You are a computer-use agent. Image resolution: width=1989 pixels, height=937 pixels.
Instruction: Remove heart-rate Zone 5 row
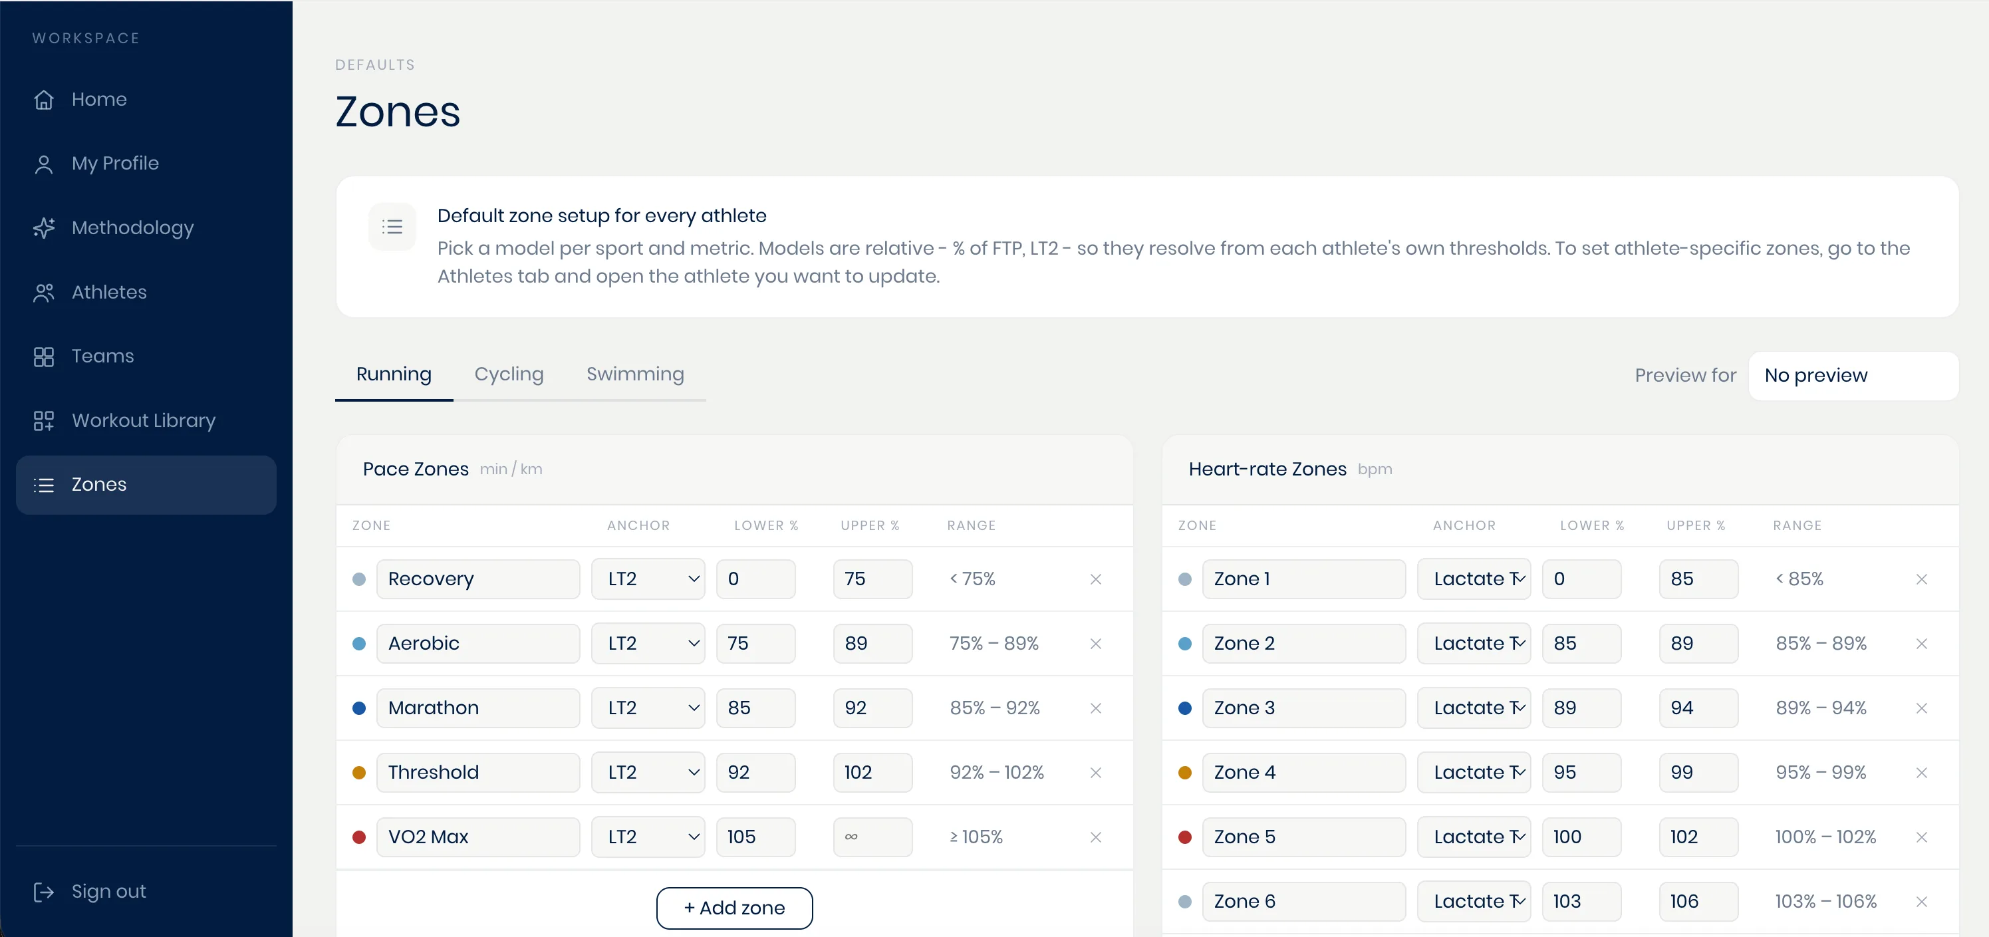(x=1922, y=837)
